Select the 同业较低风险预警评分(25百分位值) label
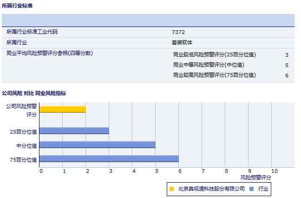The width and height of the screenshot is (301, 198). (x=214, y=55)
